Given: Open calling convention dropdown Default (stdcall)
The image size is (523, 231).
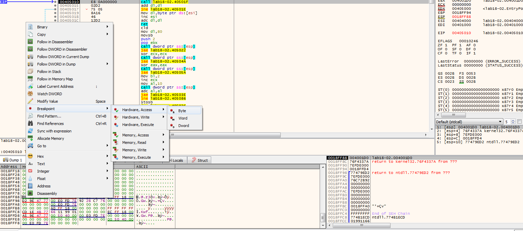Looking at the screenshot, I should click(469, 122).
